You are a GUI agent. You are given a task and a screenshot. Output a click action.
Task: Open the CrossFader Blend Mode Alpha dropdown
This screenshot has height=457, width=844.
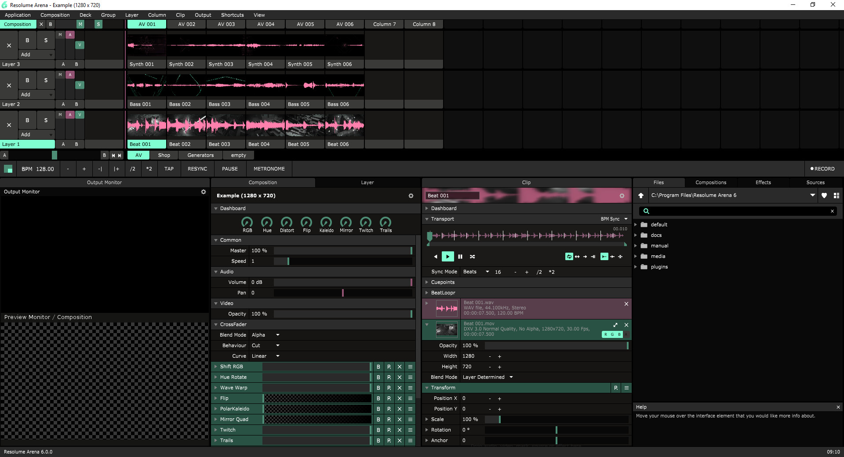point(266,335)
